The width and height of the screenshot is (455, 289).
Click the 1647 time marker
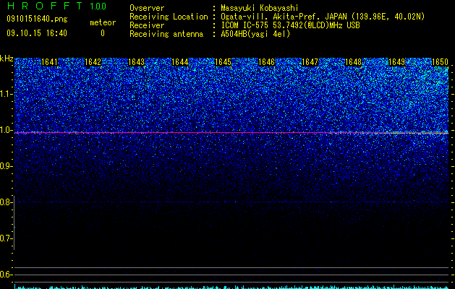click(310, 62)
